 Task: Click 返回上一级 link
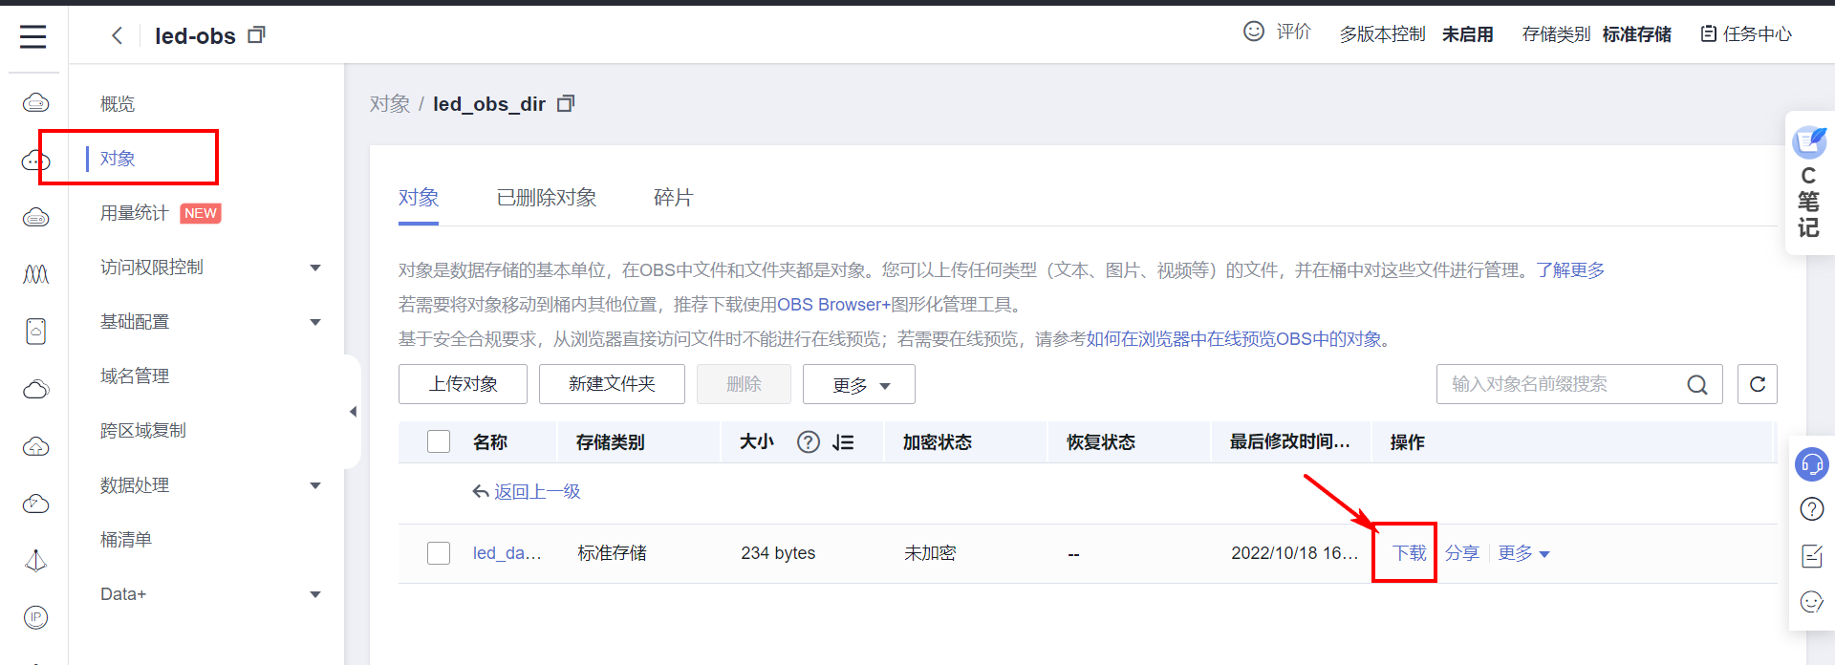(x=527, y=492)
